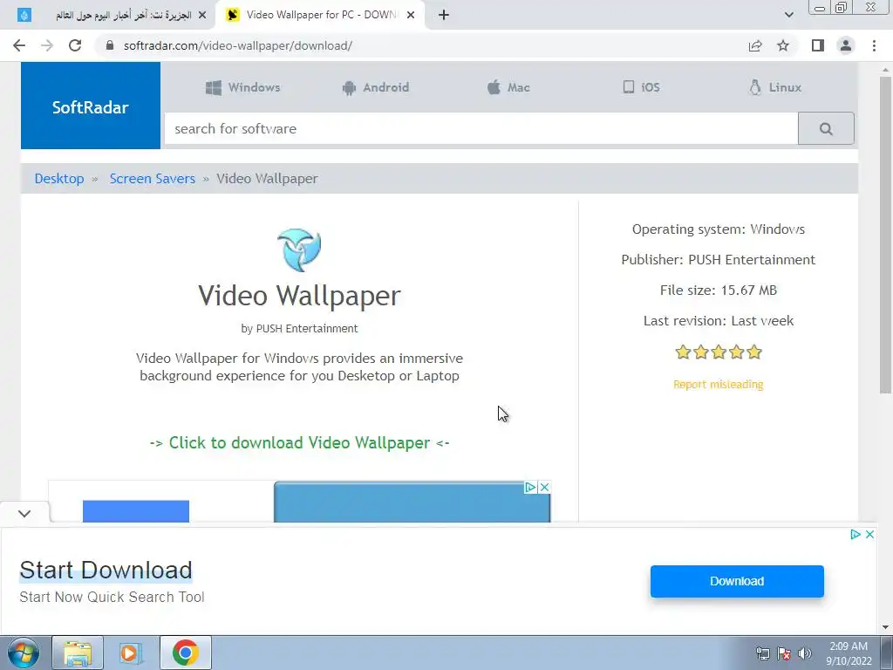This screenshot has width=893, height=670.
Task: Open the Windows Start menu
Action: point(23,653)
